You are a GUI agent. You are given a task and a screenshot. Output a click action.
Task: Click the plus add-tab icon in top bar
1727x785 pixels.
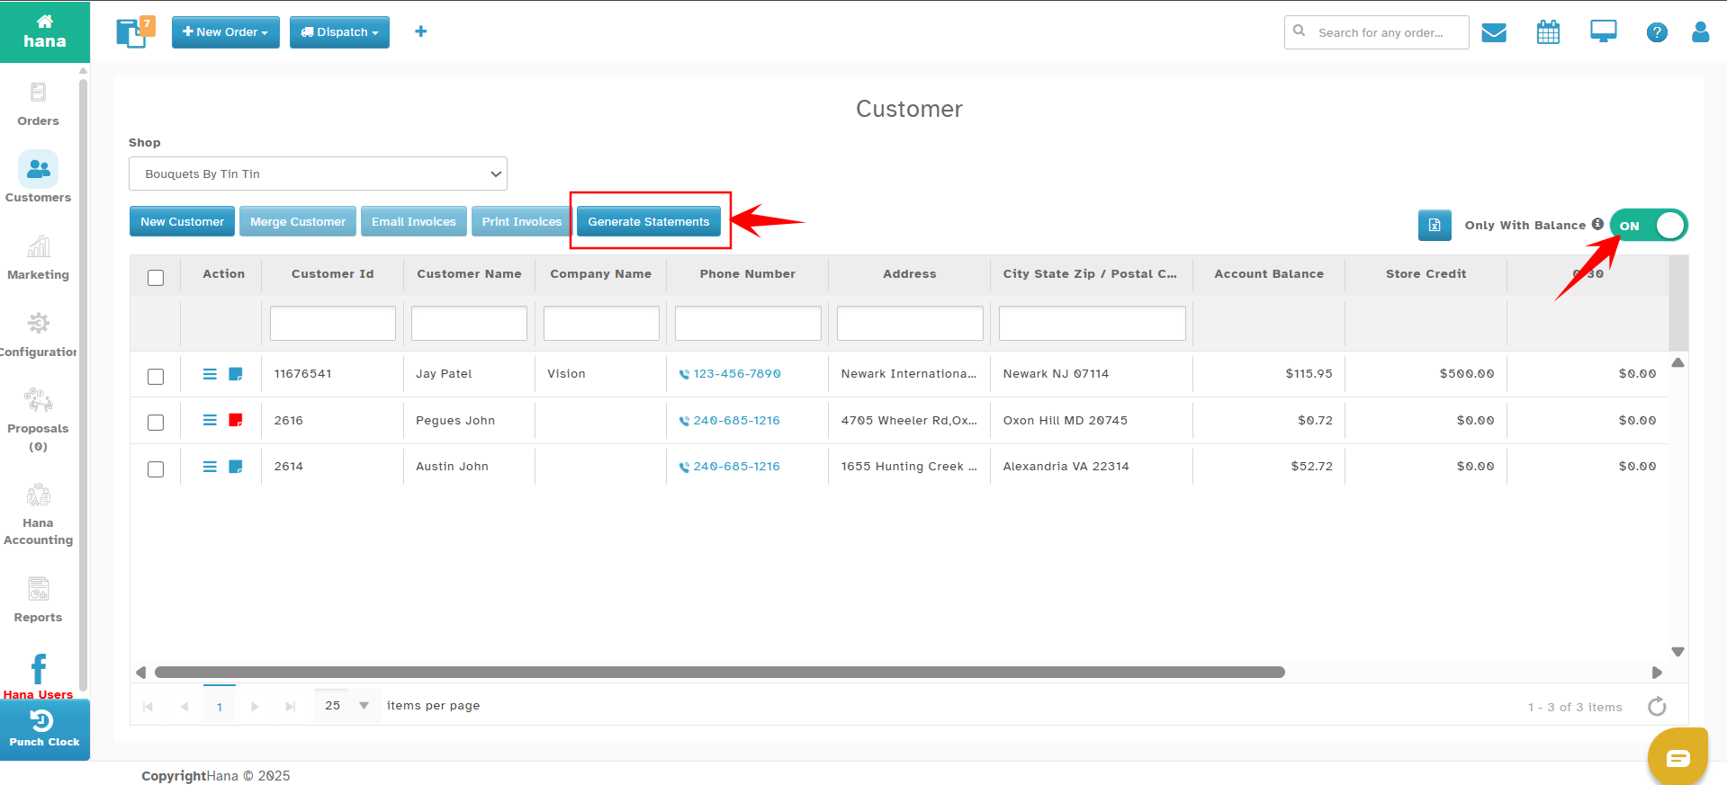pyautogui.click(x=420, y=31)
